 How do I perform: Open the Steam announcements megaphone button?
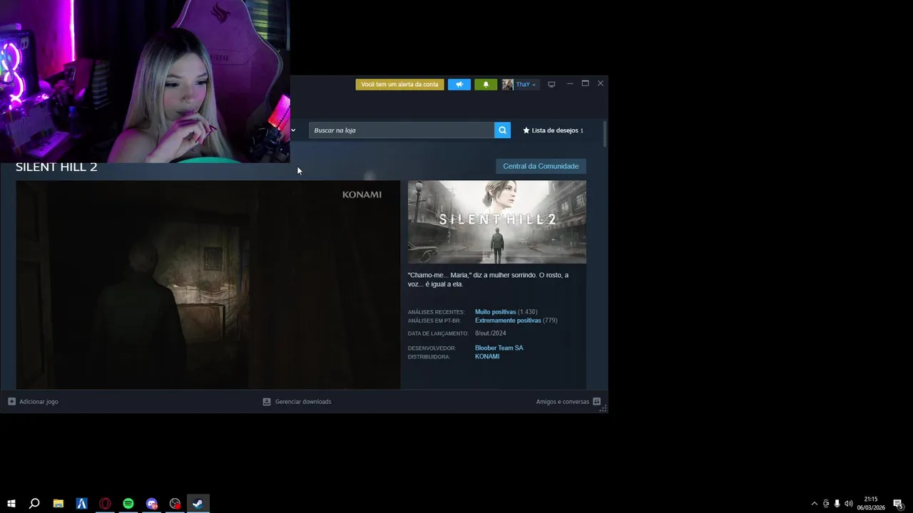click(x=459, y=84)
